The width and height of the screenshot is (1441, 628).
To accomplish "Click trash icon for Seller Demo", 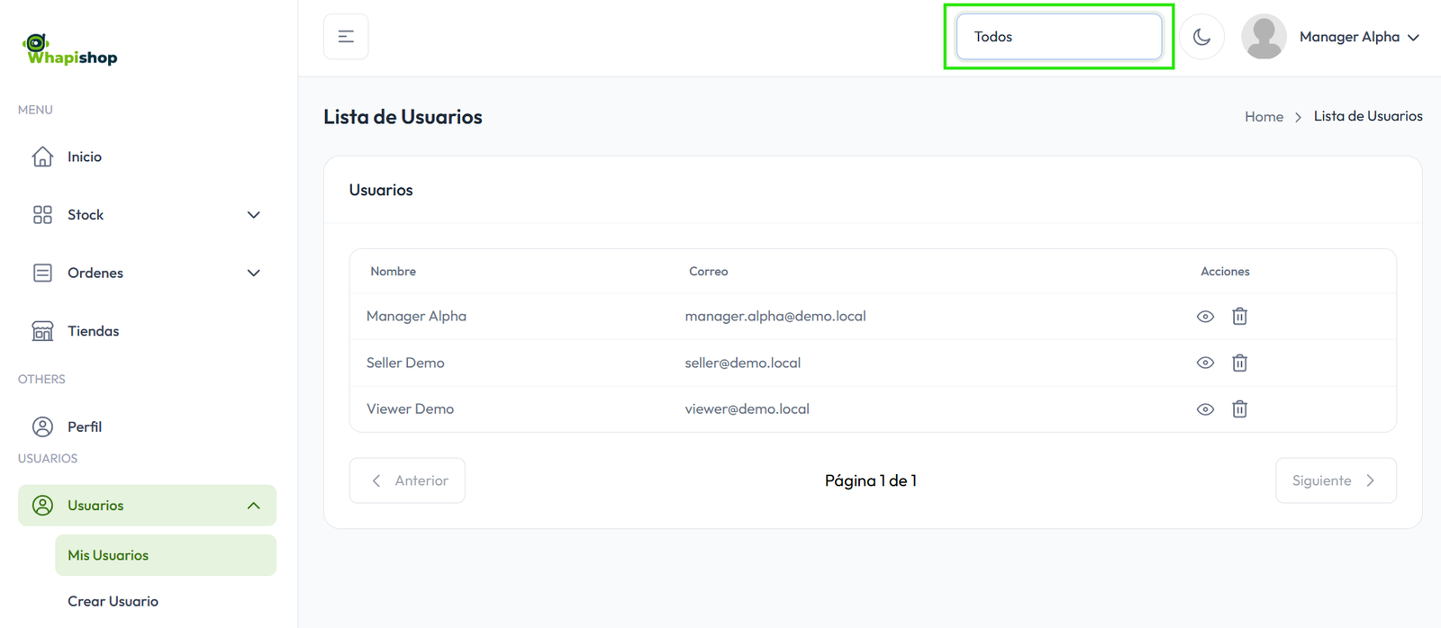I will 1239,363.
